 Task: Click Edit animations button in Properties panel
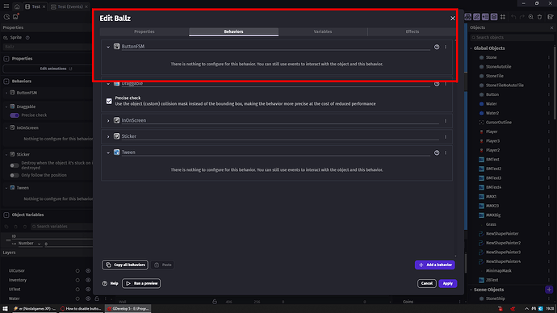pos(48,69)
